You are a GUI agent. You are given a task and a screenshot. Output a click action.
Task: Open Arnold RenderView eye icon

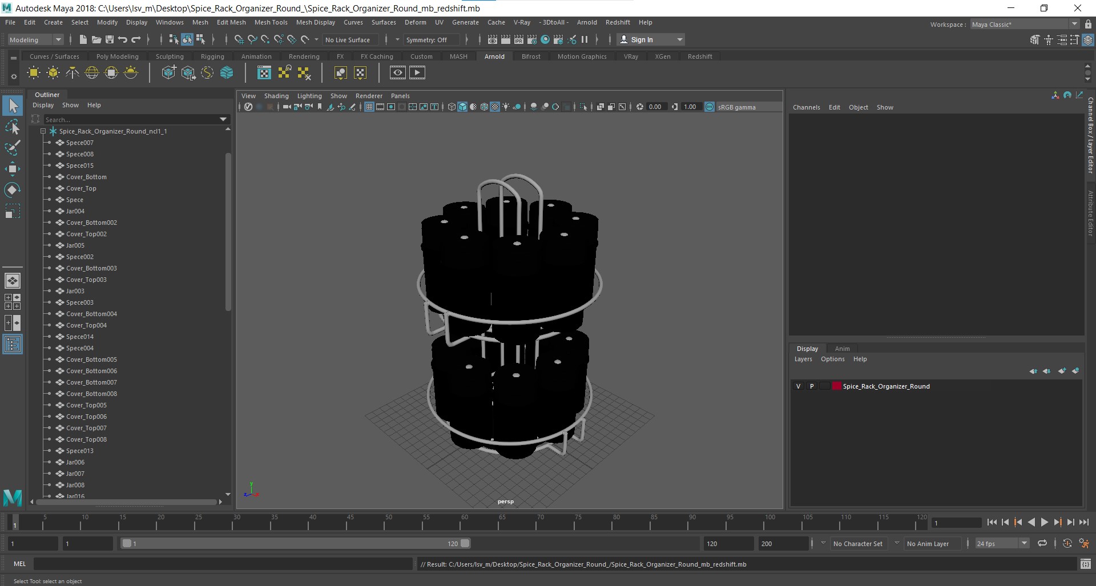click(398, 72)
